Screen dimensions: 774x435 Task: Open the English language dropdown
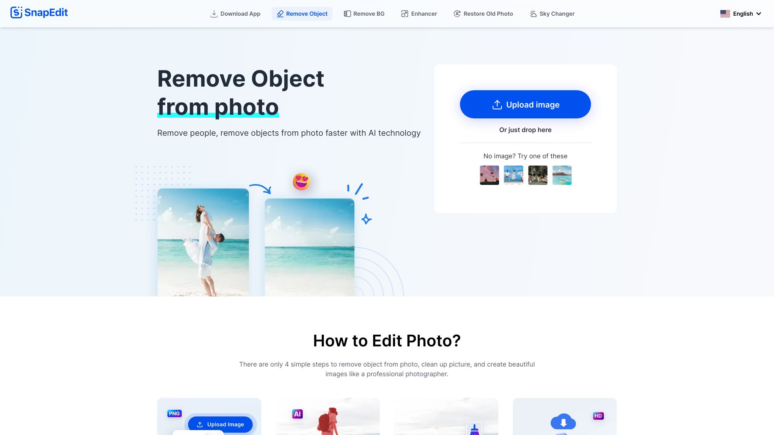pyautogui.click(x=742, y=13)
